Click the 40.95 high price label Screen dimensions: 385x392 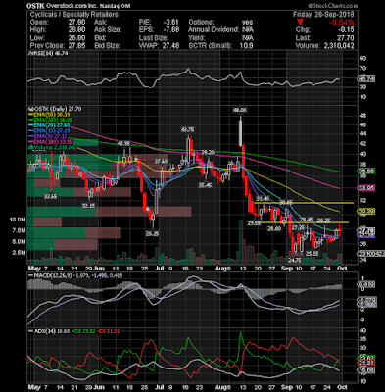tap(123, 143)
